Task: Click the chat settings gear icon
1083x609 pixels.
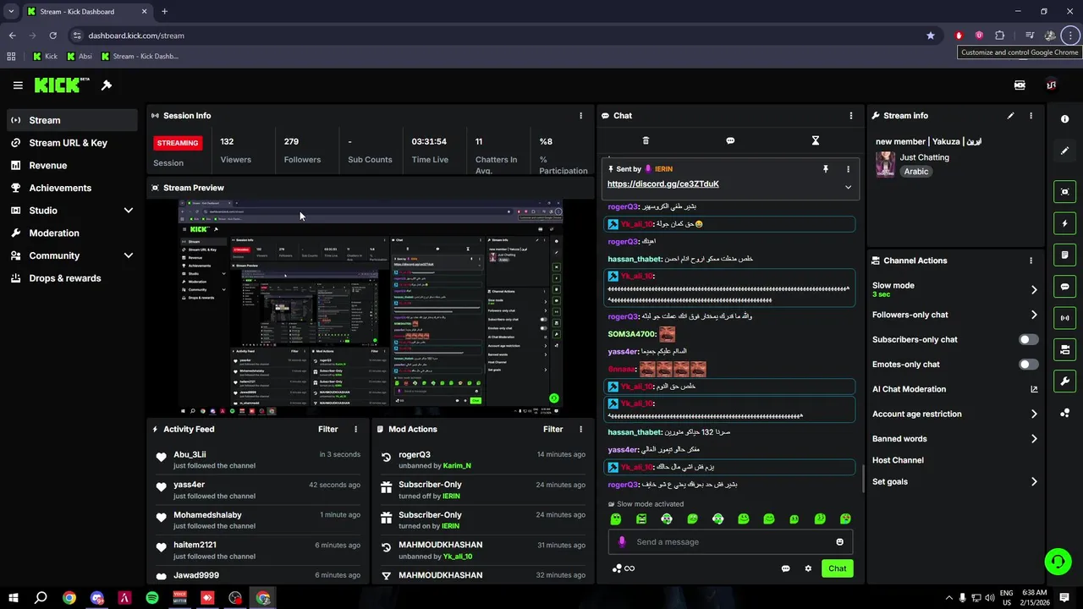Action: pos(808,568)
